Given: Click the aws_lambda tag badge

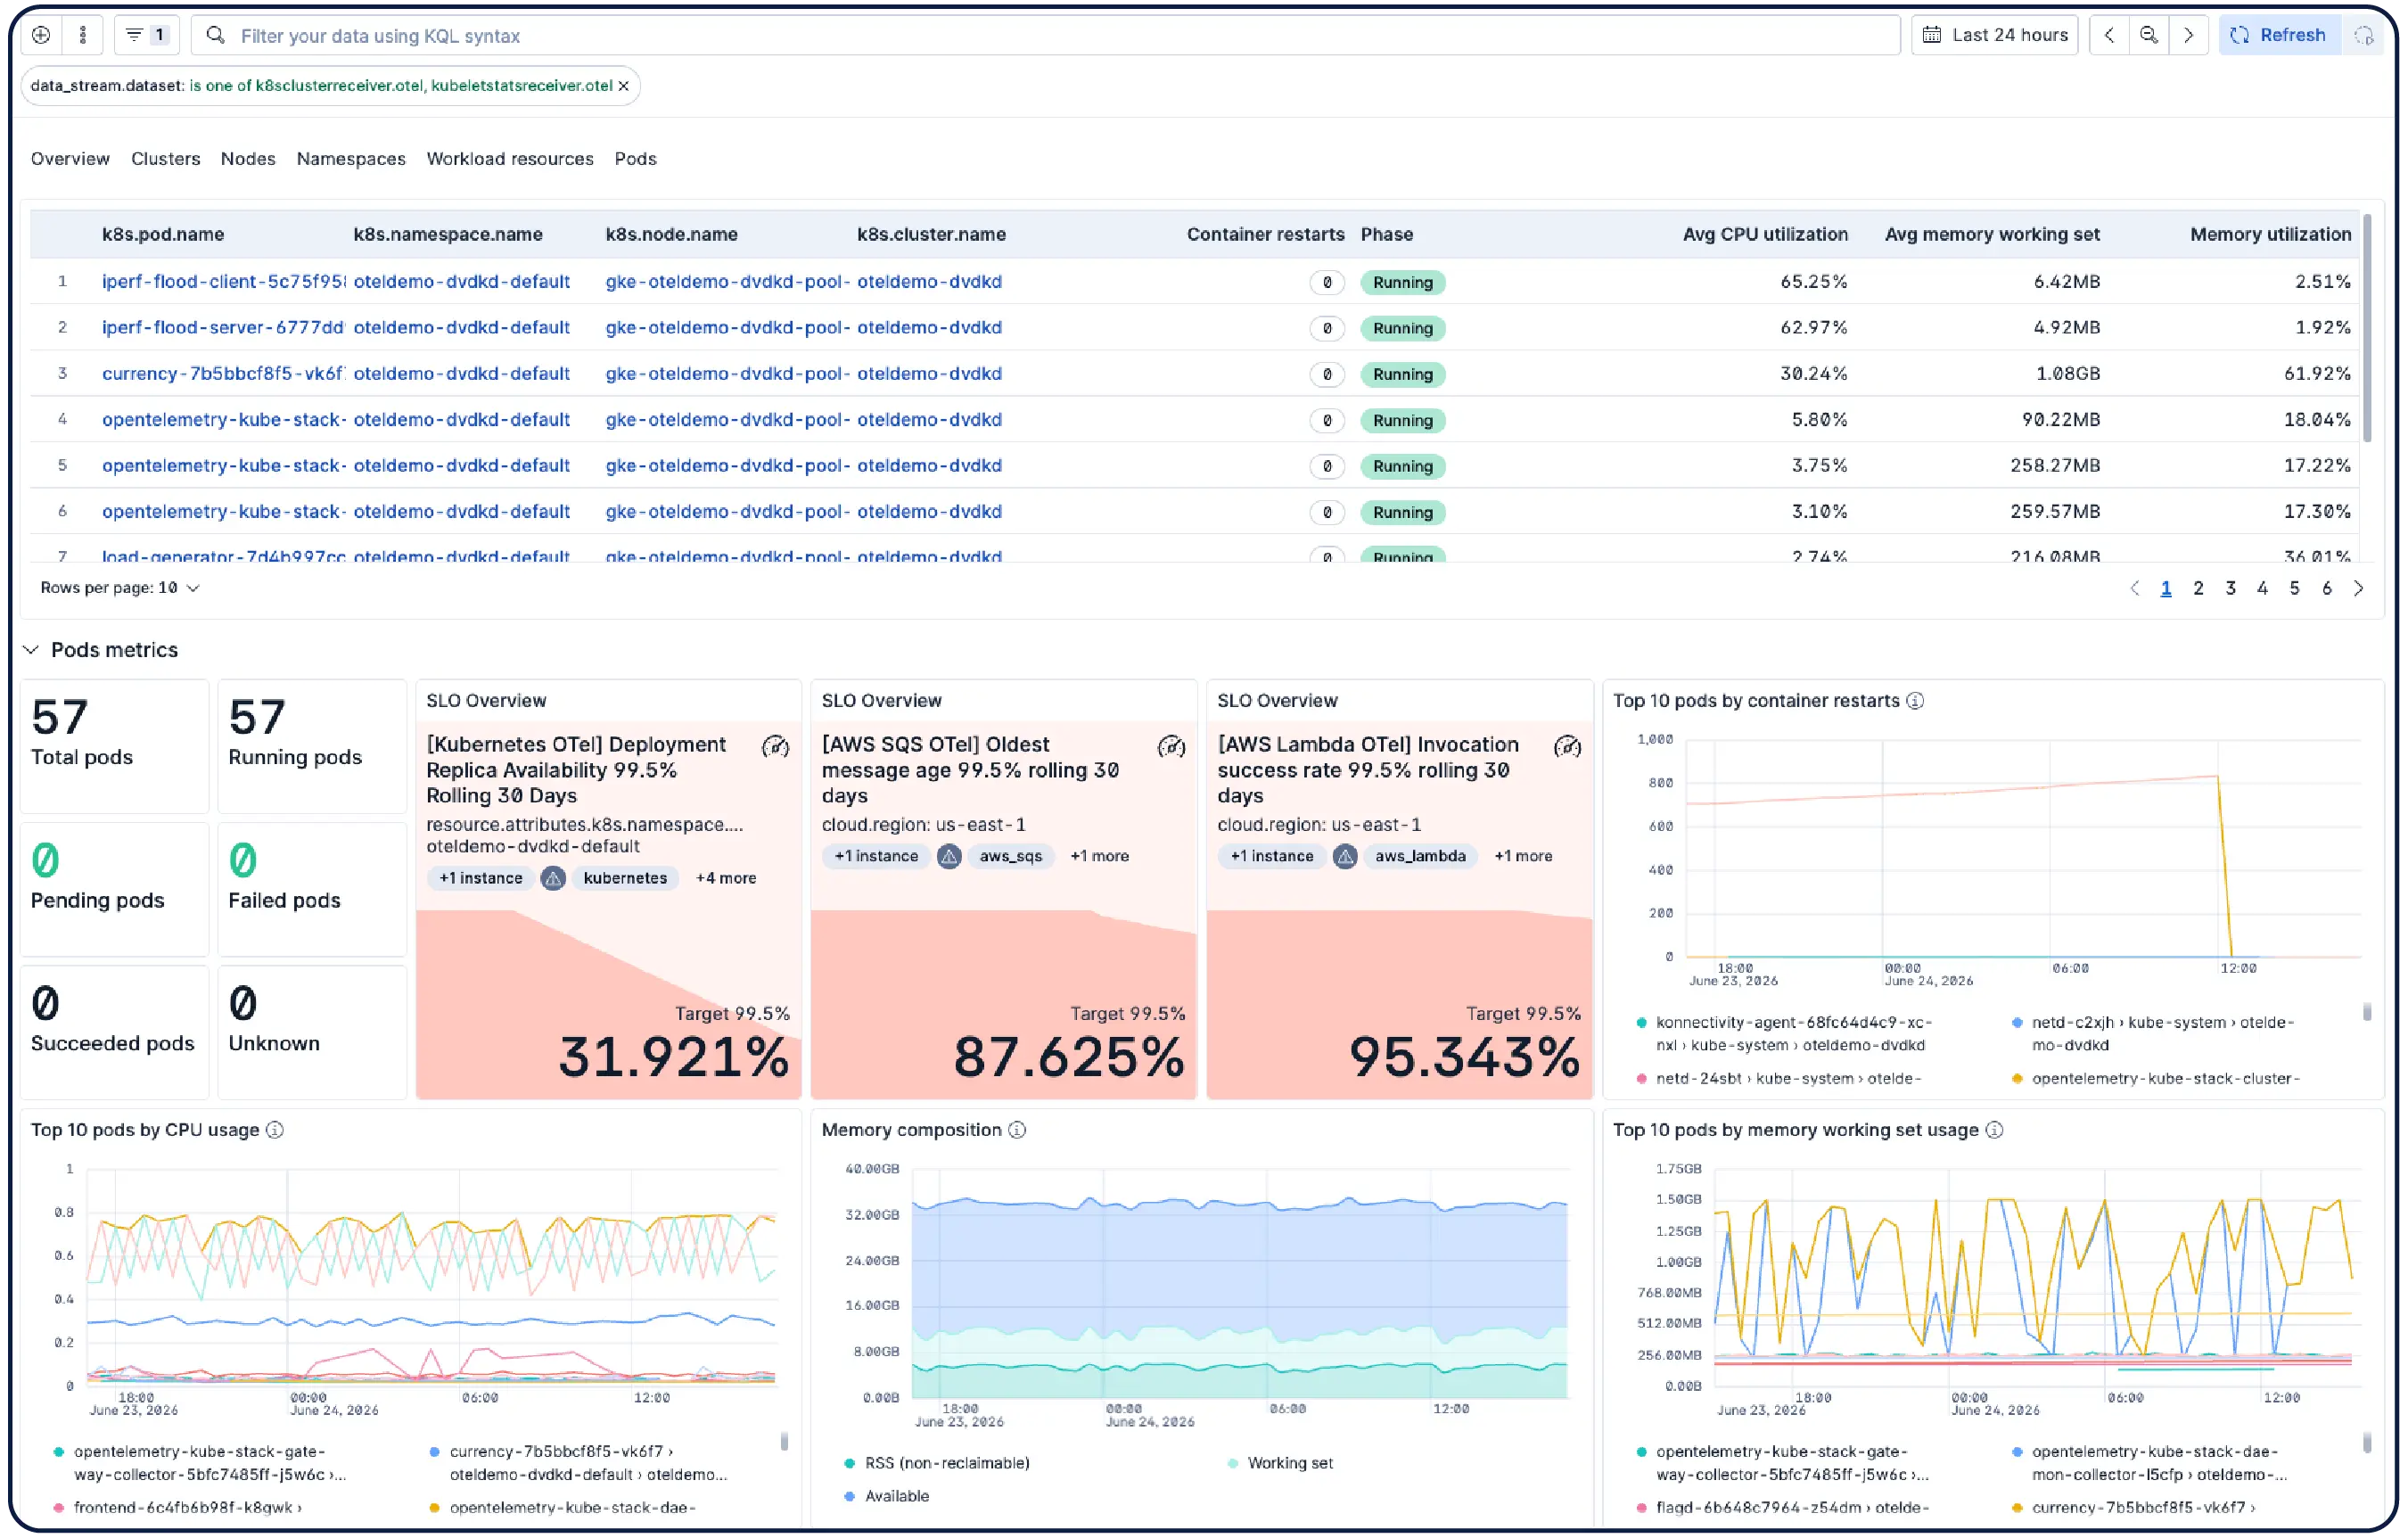Looking at the screenshot, I should [x=1420, y=857].
